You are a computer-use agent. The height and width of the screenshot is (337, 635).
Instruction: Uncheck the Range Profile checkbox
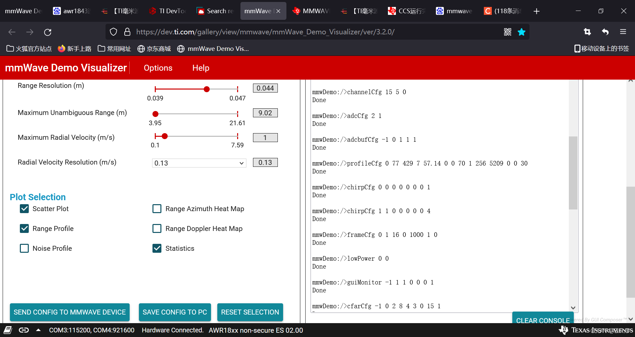coord(24,229)
